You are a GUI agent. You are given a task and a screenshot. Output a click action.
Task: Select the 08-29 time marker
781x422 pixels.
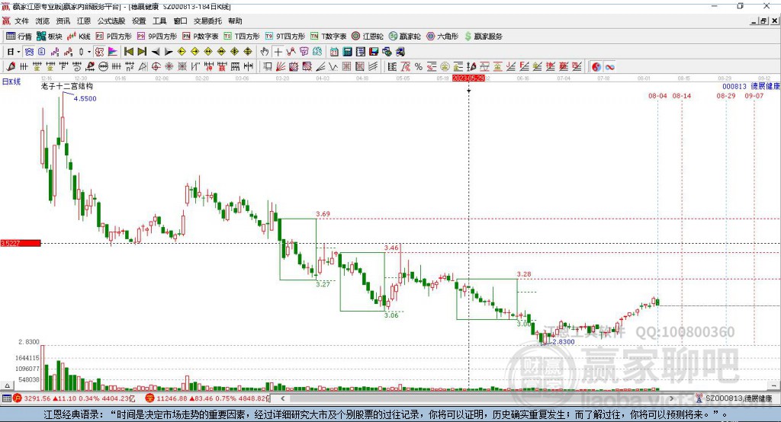726,95
